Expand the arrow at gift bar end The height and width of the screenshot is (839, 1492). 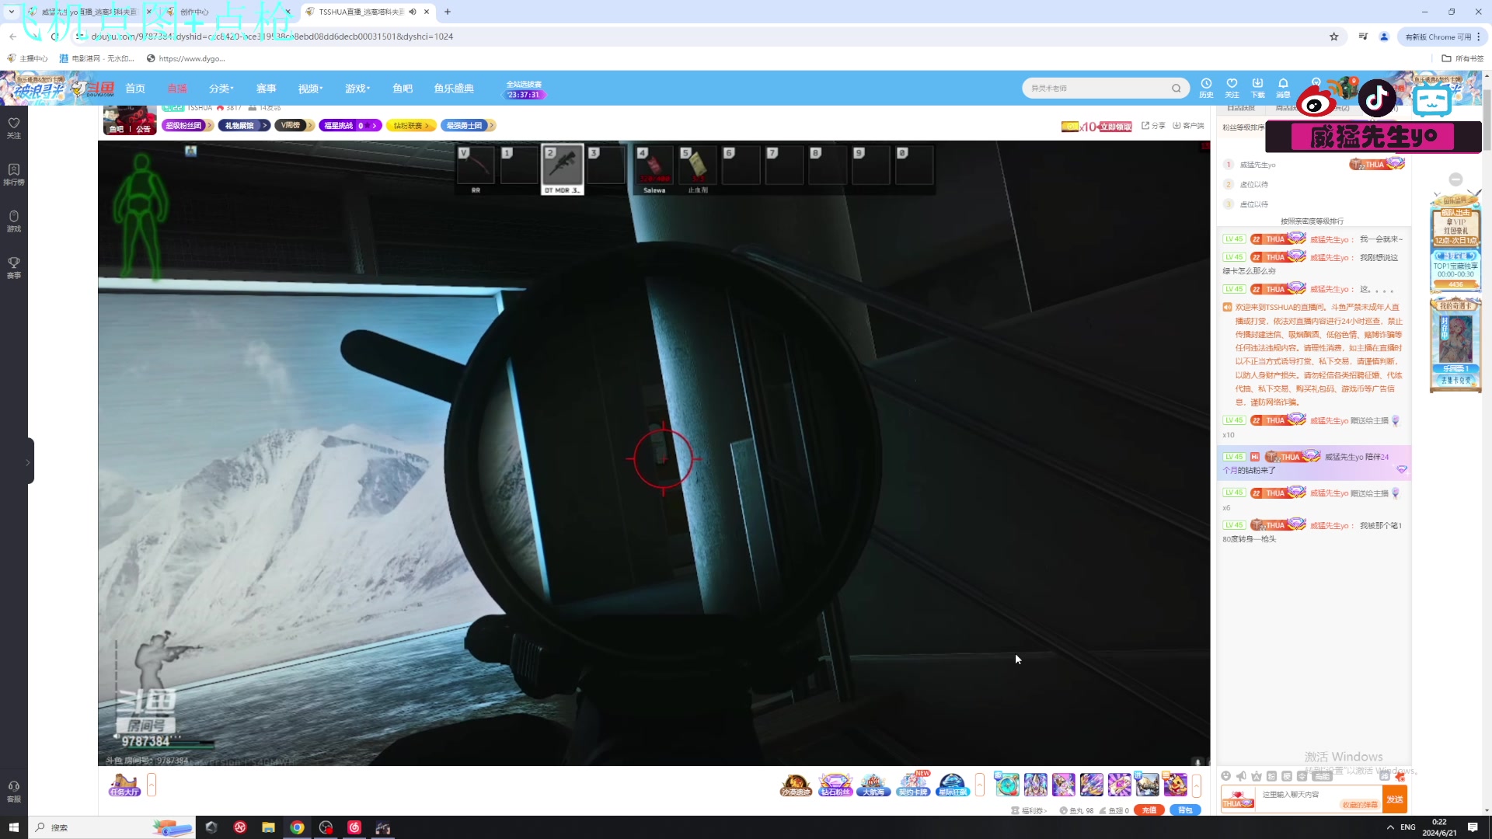click(x=1197, y=785)
